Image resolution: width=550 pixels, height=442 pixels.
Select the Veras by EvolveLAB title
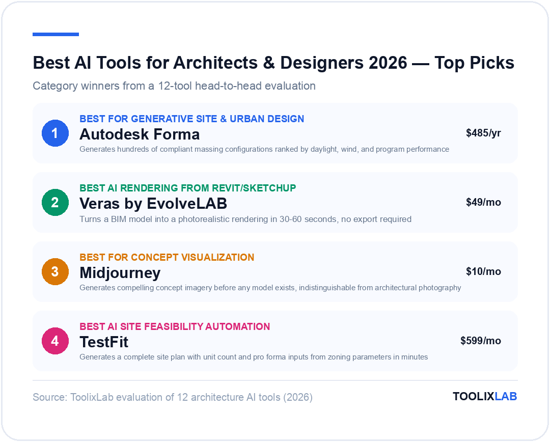click(153, 204)
